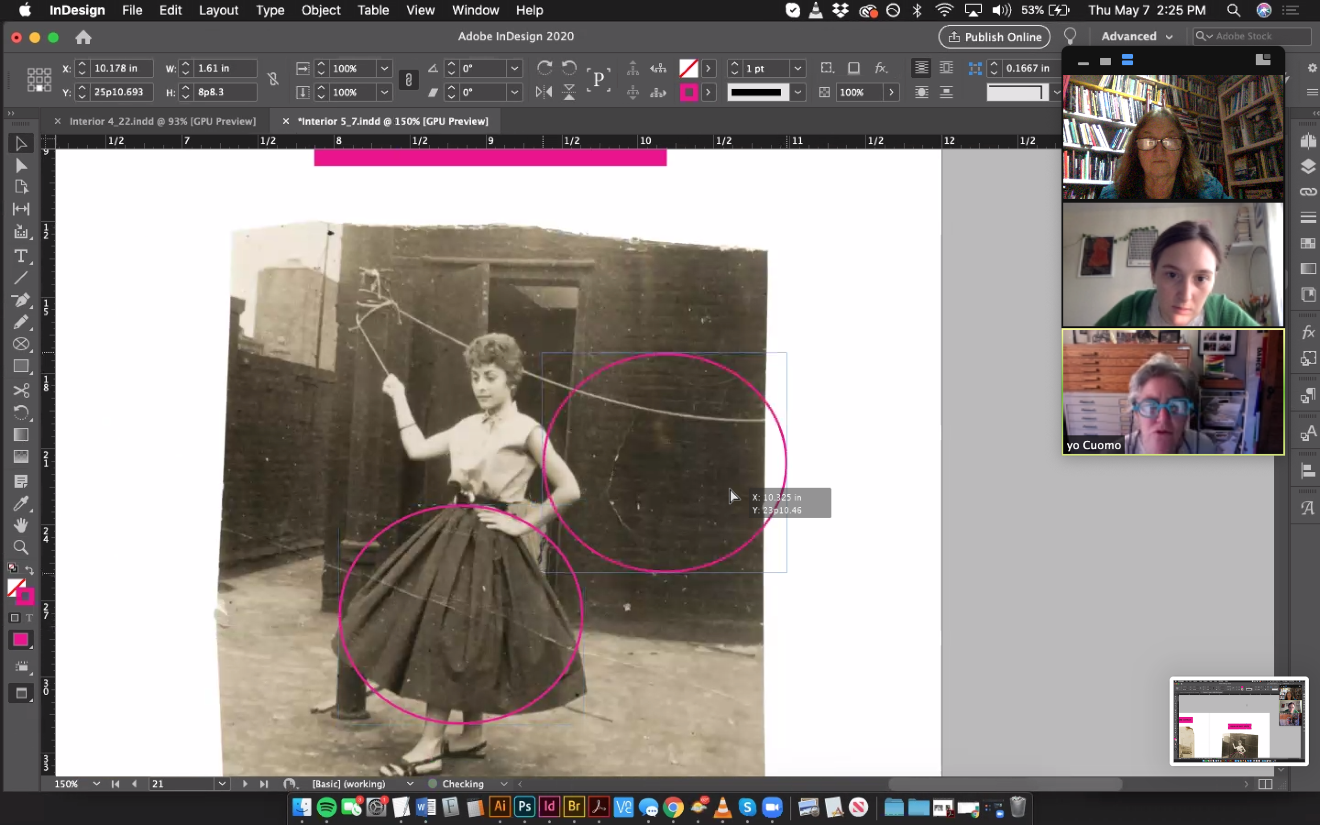The width and height of the screenshot is (1320, 825).
Task: Choose the Eyedropper tool
Action: (x=21, y=503)
